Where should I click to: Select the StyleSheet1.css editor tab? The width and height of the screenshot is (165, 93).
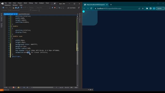click(x=9, y=14)
